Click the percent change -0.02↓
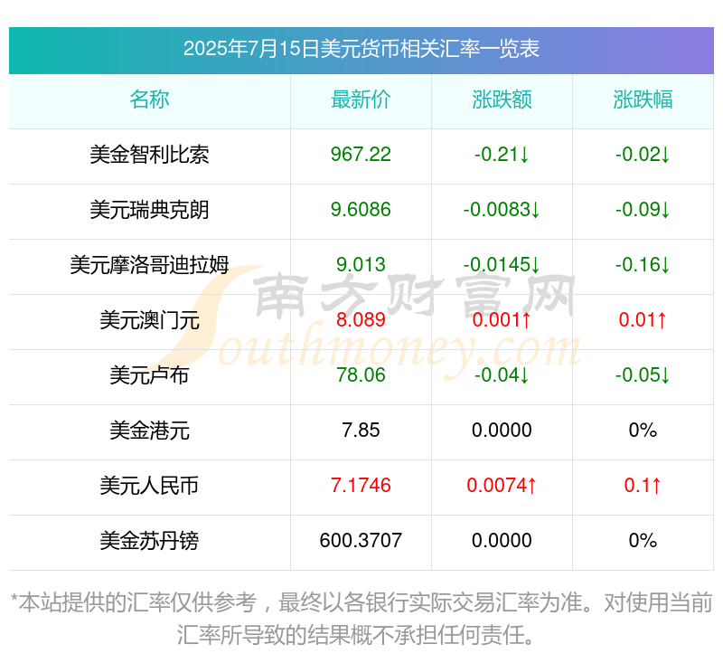Viewport: 723px width, 663px height. click(643, 155)
